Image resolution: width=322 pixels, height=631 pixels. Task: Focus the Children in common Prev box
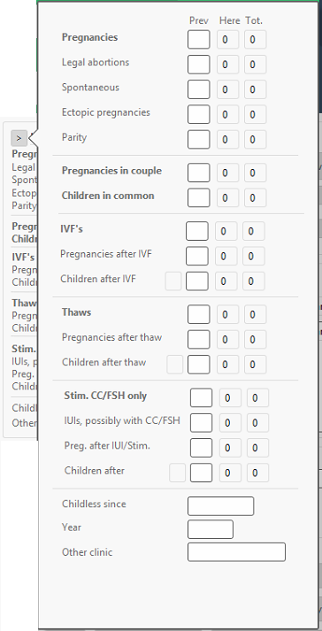click(x=198, y=197)
